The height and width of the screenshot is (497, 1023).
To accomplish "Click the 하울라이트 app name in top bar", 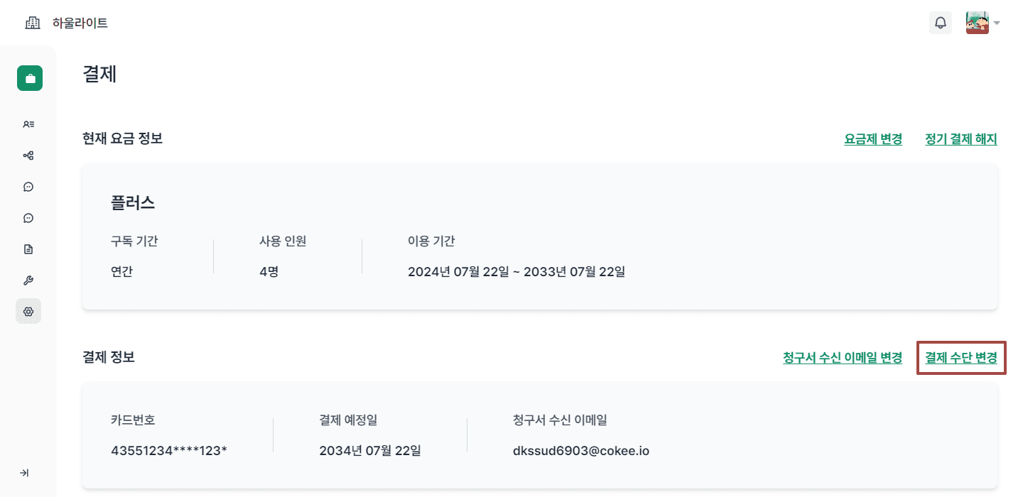I will pos(80,22).
